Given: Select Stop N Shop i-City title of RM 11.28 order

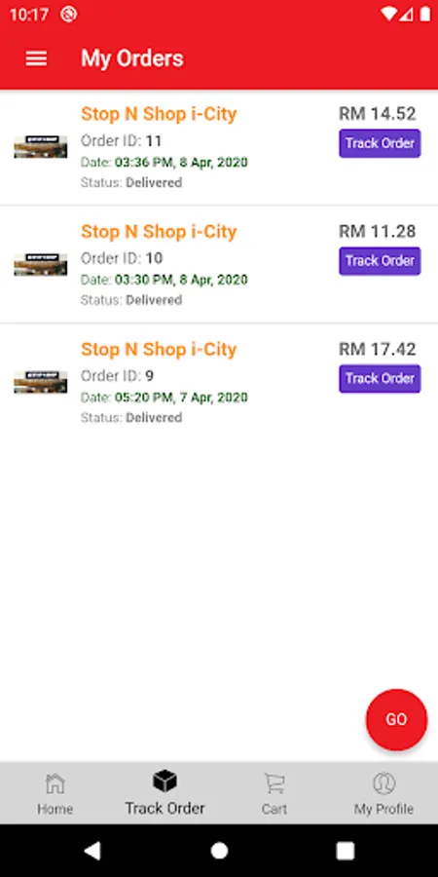Looking at the screenshot, I should tap(159, 232).
